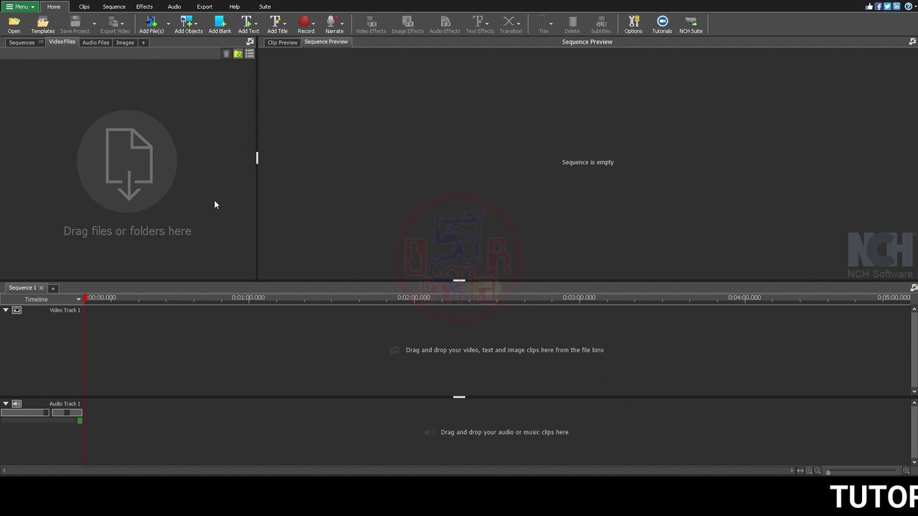Click the Audio Track 1 pan slider

coord(67,413)
